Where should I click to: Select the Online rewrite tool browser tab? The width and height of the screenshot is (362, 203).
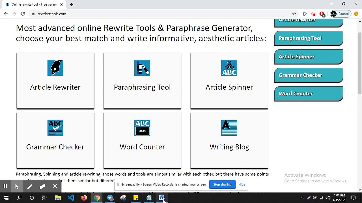coord(33,5)
